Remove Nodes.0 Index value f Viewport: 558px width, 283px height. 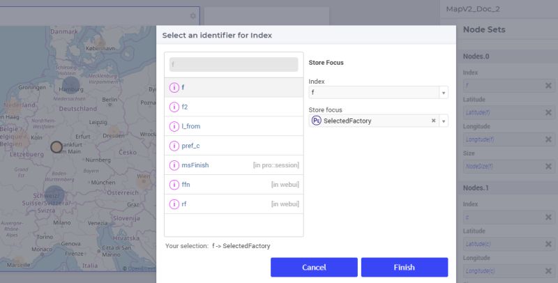click(x=548, y=85)
